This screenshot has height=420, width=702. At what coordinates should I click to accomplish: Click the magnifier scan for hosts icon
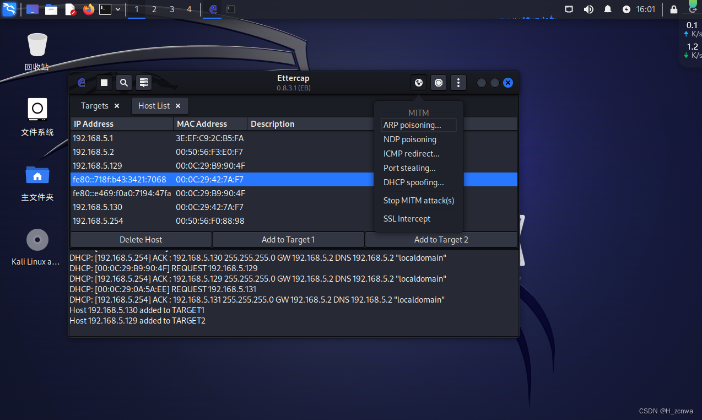coord(124,83)
